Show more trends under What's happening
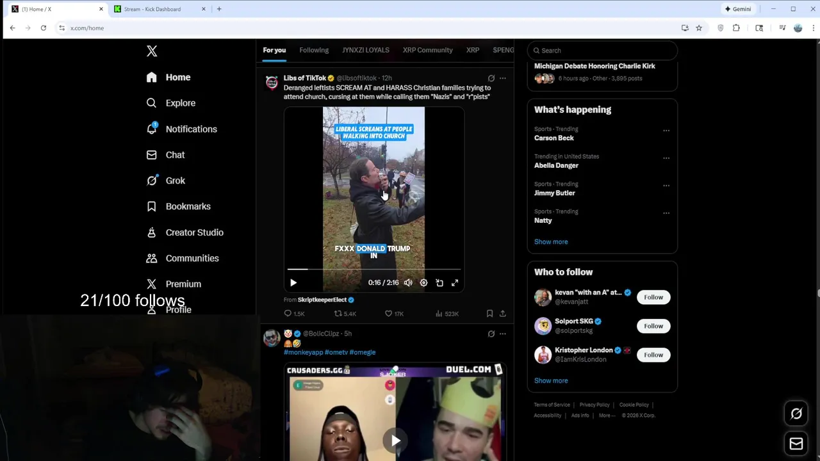The image size is (820, 461). point(551,242)
